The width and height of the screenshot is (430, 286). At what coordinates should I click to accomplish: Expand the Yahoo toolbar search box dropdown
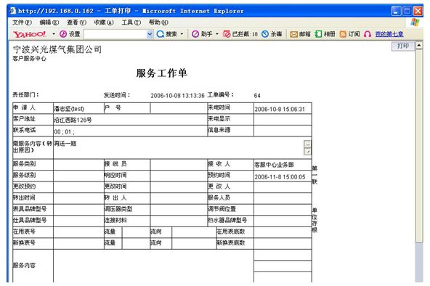(x=150, y=34)
